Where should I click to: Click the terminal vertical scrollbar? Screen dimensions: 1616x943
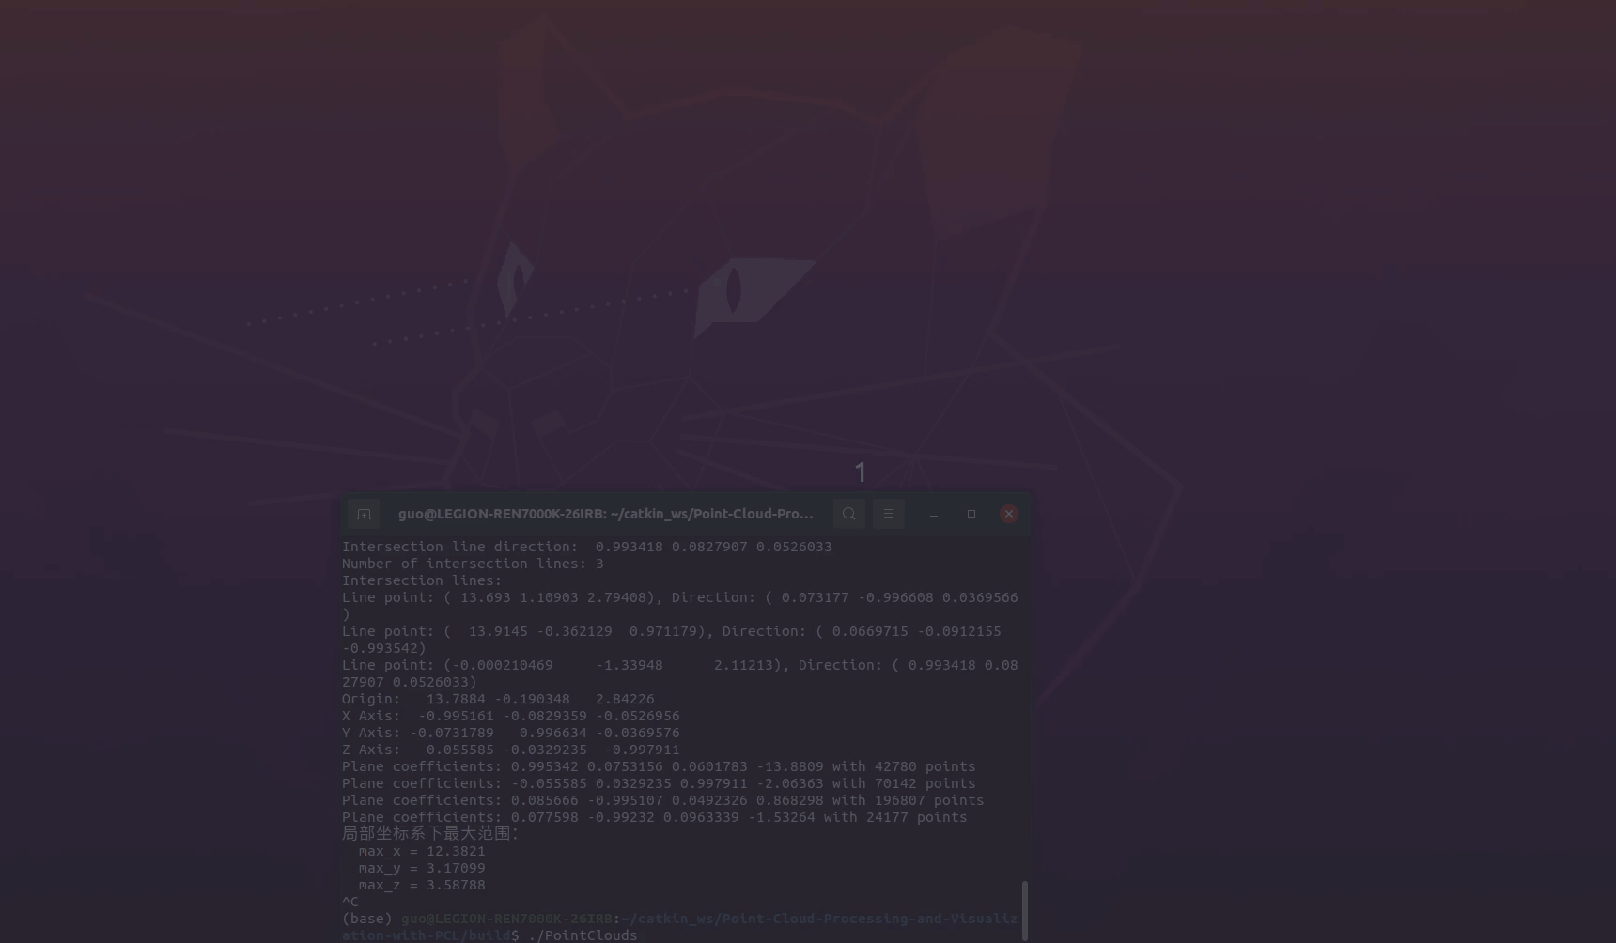pyautogui.click(x=1024, y=909)
